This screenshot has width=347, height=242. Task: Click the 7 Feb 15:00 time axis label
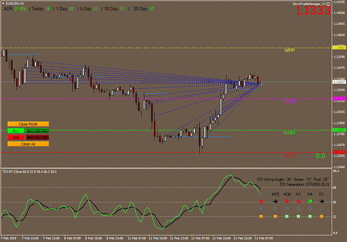30,238
